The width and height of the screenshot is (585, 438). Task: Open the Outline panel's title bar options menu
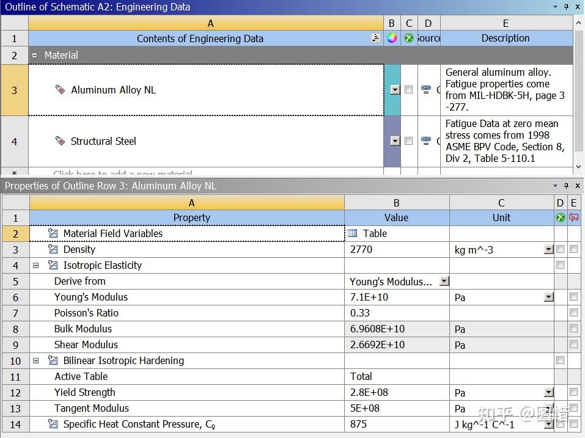point(555,7)
